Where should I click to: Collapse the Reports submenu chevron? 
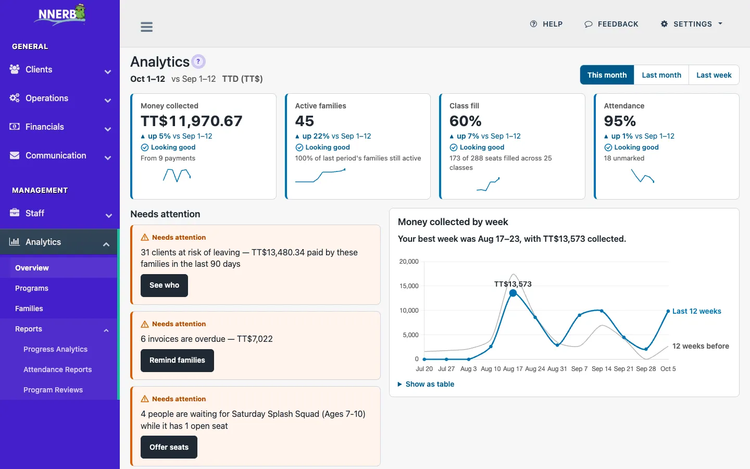click(106, 330)
